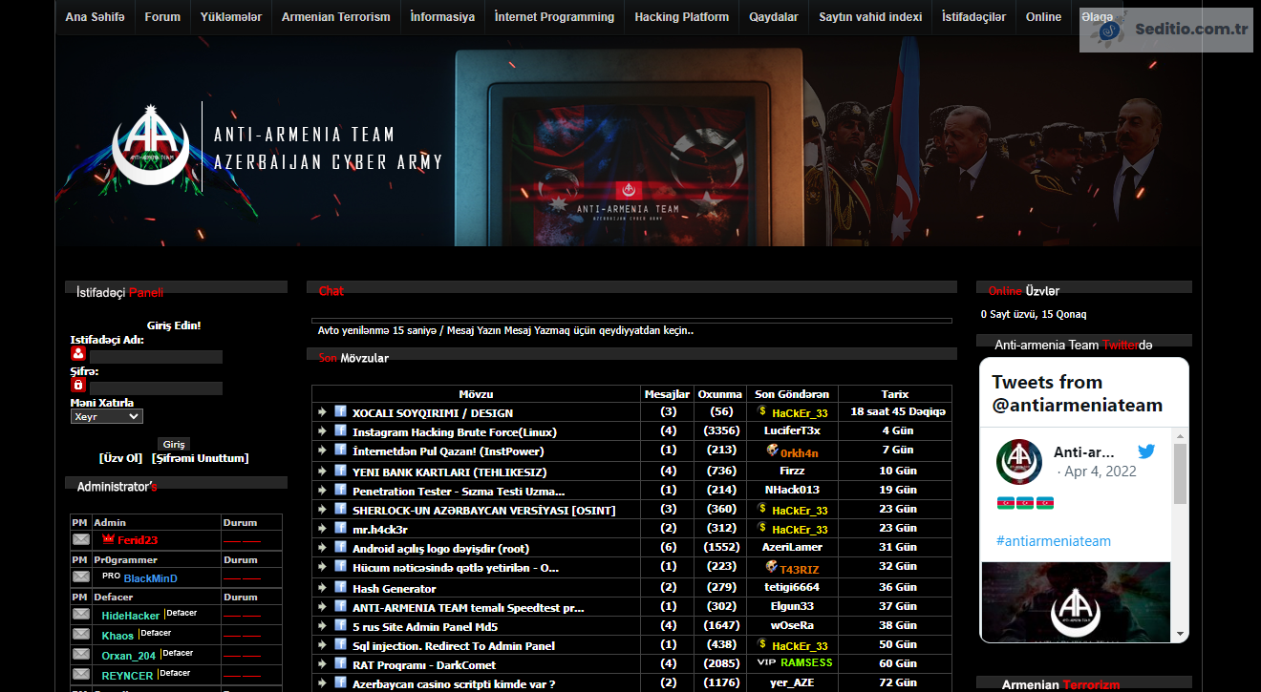Click the Seditio.com.tr logo in the corner
Screen dimensions: 1261x692
(1165, 30)
